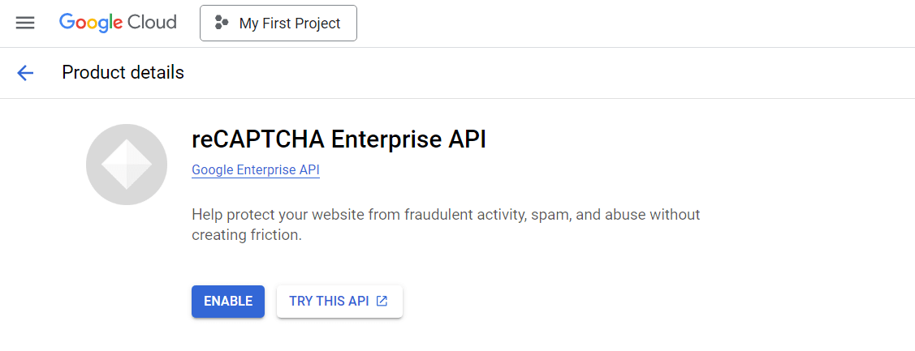Click the Product details page heading
This screenshot has height=351, width=915.
[123, 73]
